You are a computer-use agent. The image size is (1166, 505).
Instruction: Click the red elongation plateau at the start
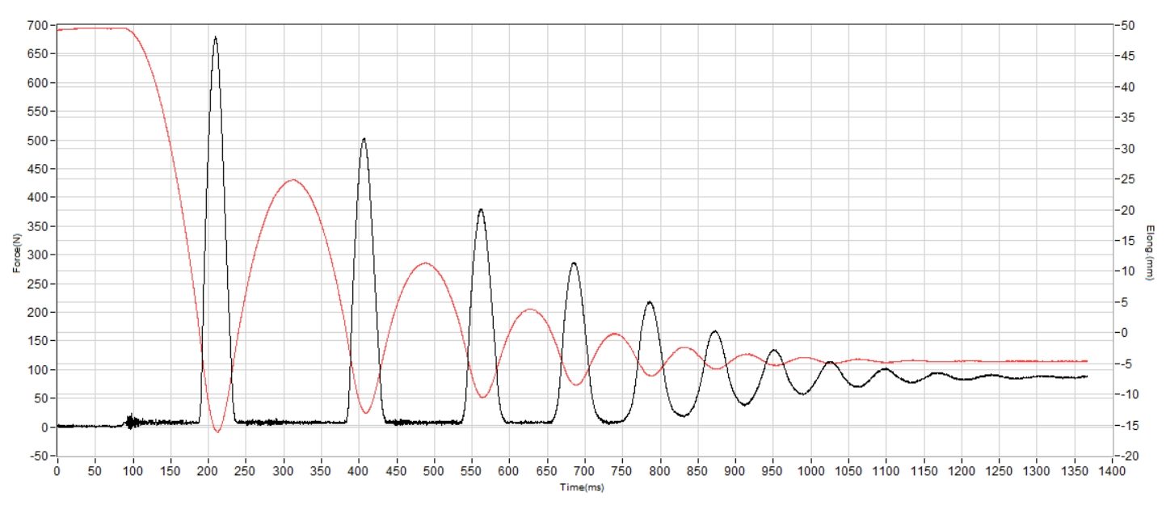coord(91,28)
